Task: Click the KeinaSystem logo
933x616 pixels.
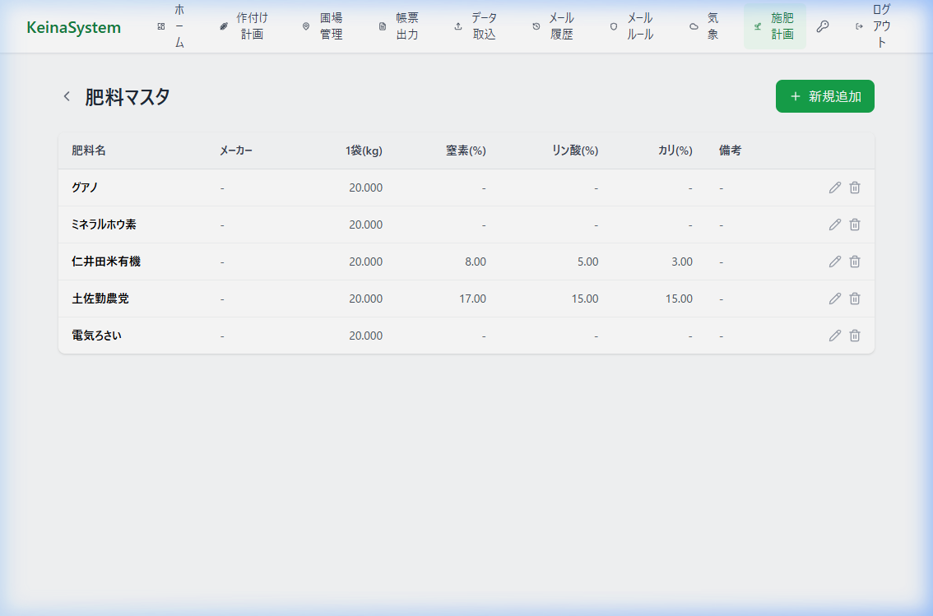Action: pyautogui.click(x=73, y=27)
